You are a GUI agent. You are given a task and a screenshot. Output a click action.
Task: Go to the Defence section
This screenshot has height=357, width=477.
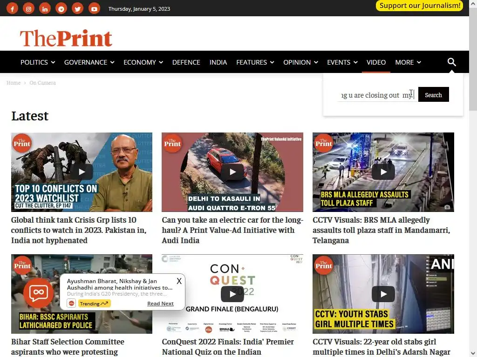tap(186, 62)
